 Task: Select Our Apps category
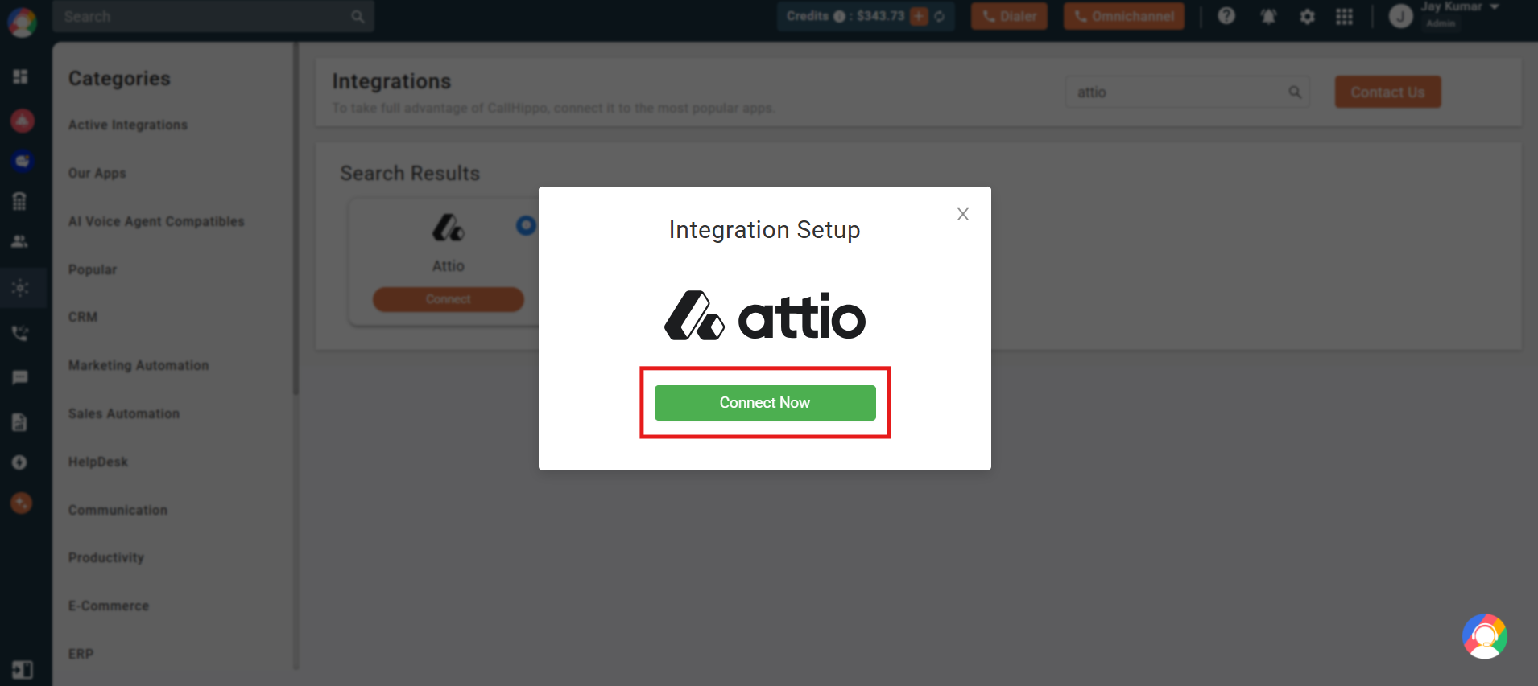tap(97, 173)
